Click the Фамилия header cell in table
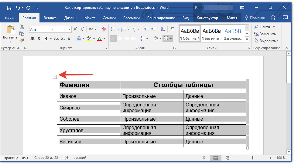 coord(88,85)
